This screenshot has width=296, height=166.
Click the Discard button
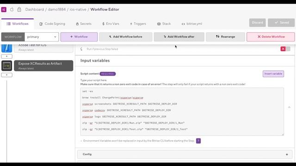pos(257,23)
